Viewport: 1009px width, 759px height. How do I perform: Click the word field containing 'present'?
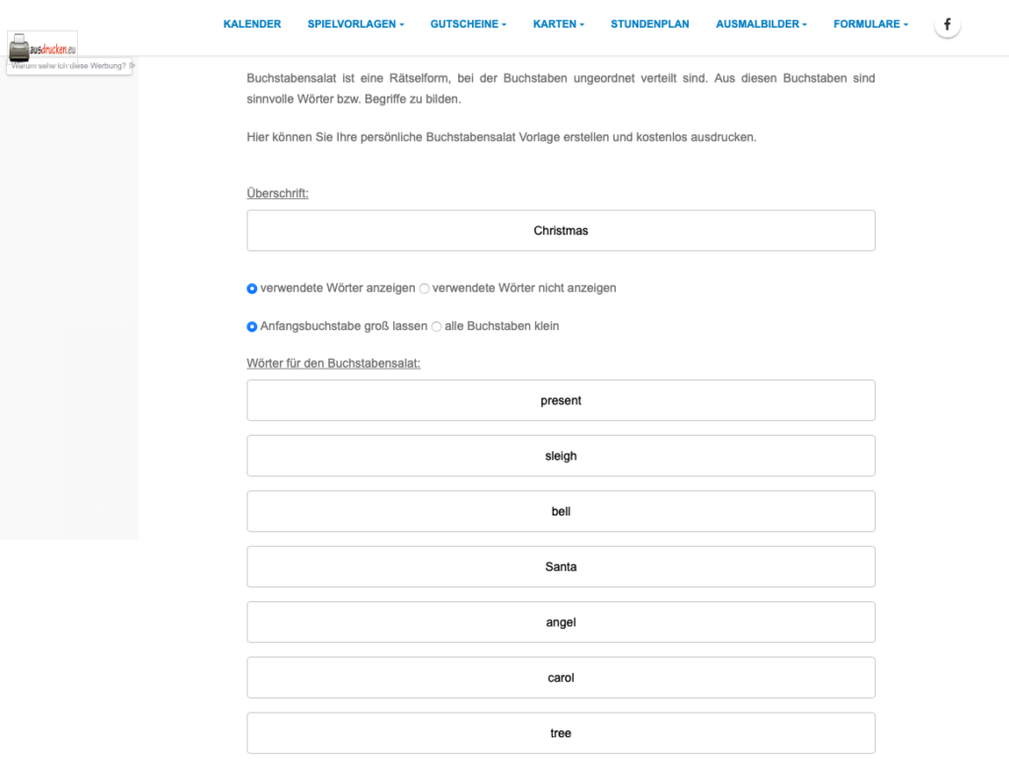[x=561, y=400]
